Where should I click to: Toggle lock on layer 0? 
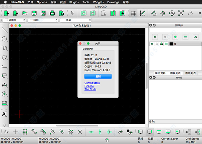click(157, 44)
